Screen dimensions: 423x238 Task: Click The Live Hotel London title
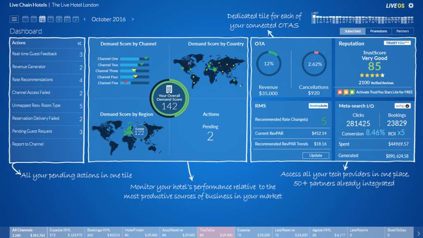(x=75, y=5)
